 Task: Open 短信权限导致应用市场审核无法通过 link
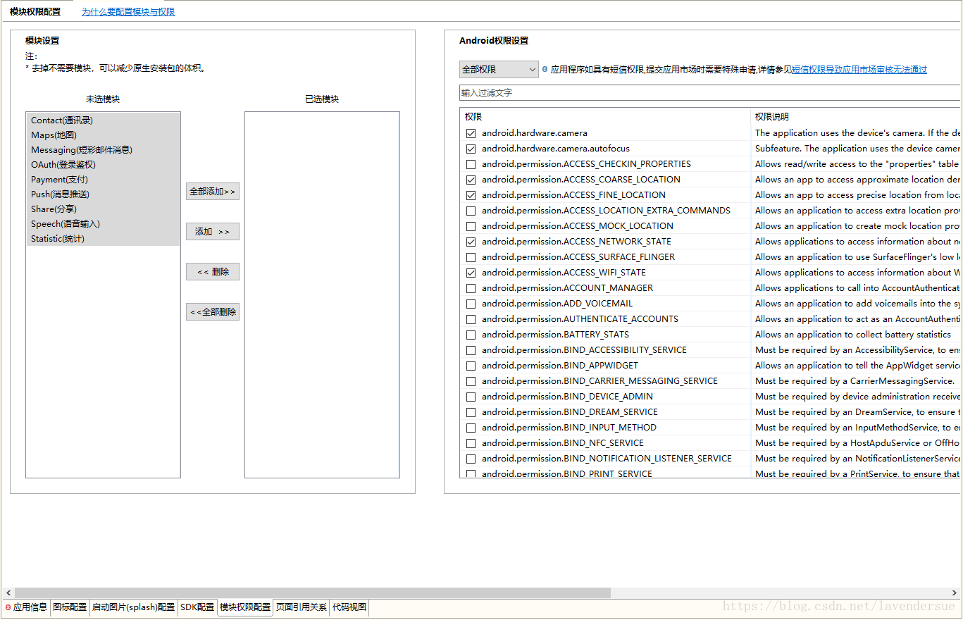pyautogui.click(x=859, y=70)
